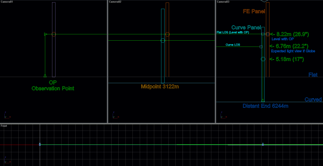Pick the green arrow marker at OP eye level
The width and height of the screenshot is (323, 166).
(45, 34)
